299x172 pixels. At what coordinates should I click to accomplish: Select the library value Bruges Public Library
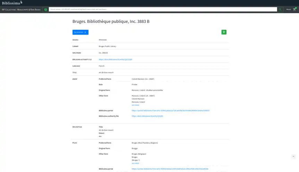pyautogui.click(x=108, y=46)
